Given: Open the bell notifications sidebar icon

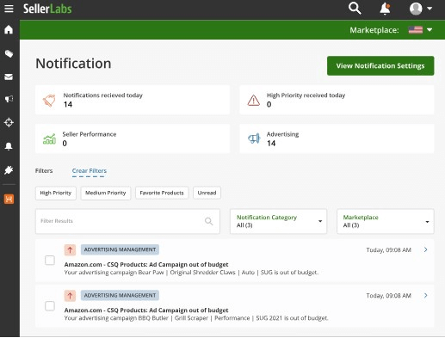Looking at the screenshot, I should click(9, 146).
